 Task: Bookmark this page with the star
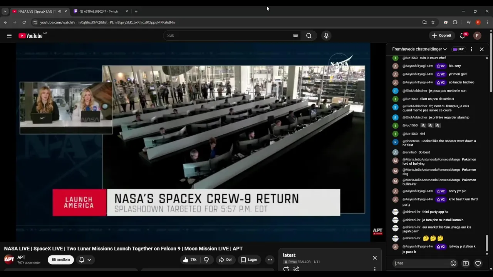coord(433,22)
